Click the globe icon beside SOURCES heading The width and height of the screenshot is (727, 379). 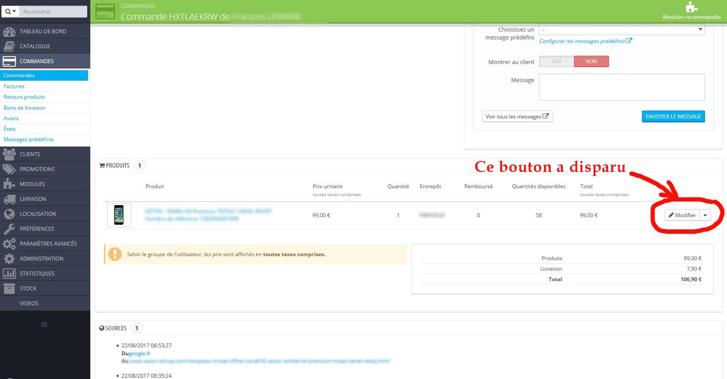[x=102, y=328]
